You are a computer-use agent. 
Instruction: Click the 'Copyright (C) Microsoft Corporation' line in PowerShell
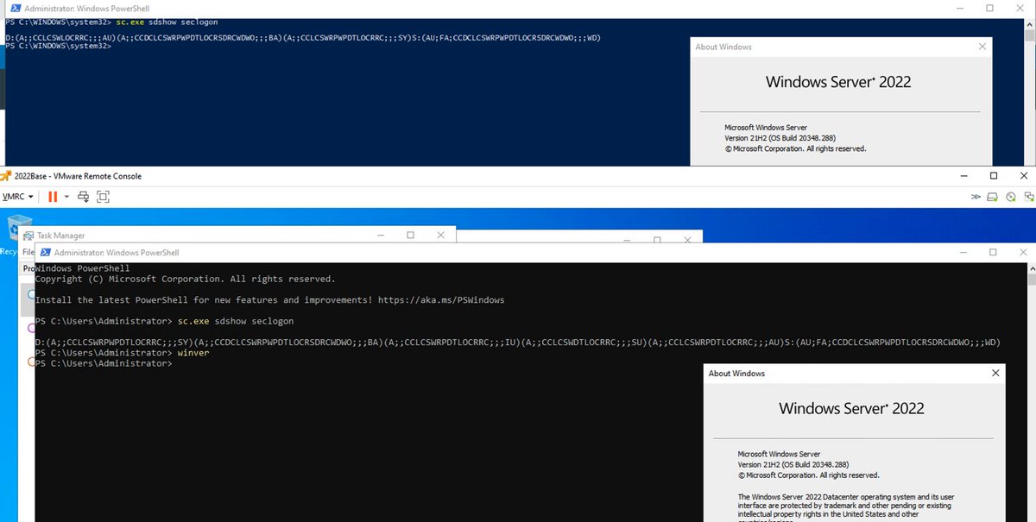[x=185, y=279]
